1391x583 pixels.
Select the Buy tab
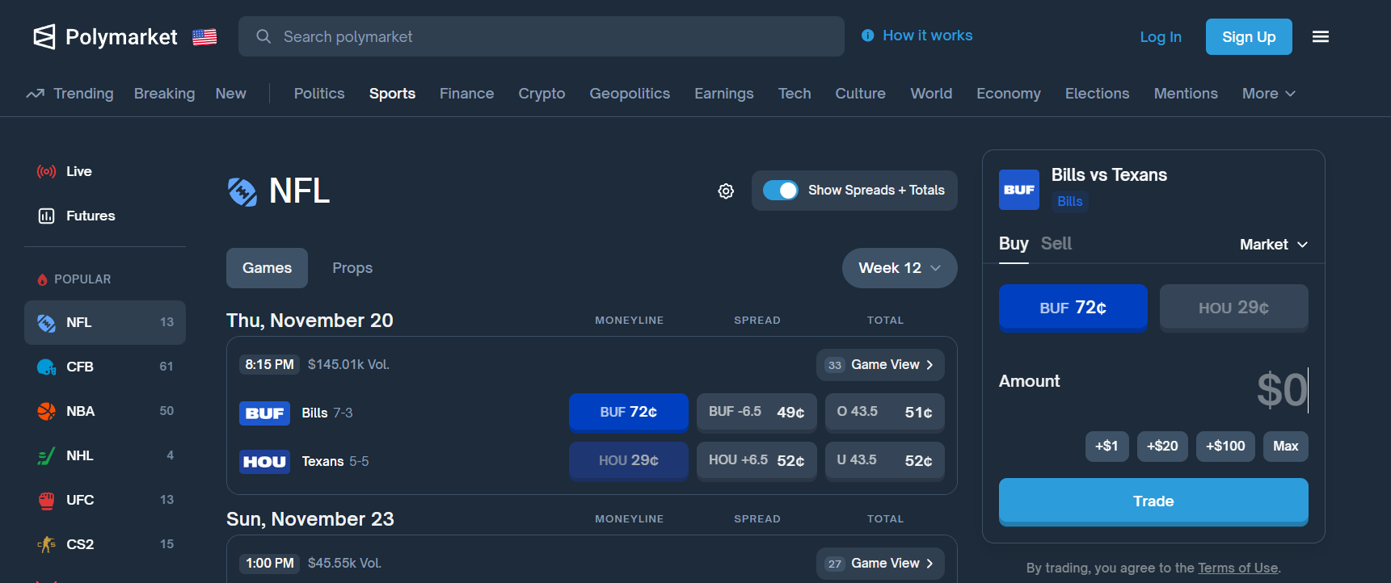(1014, 244)
